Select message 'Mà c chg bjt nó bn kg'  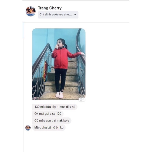pos(49,127)
